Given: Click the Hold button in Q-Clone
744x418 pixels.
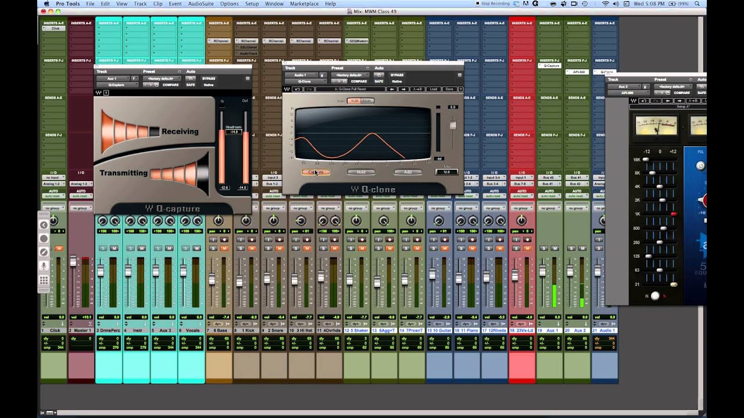Looking at the screenshot, I should point(361,172).
